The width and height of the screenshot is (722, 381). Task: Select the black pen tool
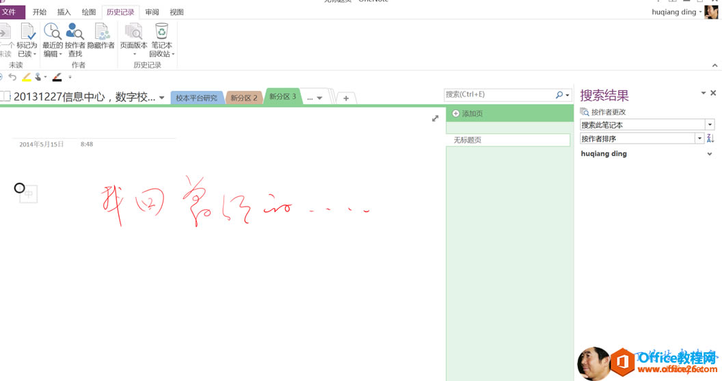tap(57, 77)
